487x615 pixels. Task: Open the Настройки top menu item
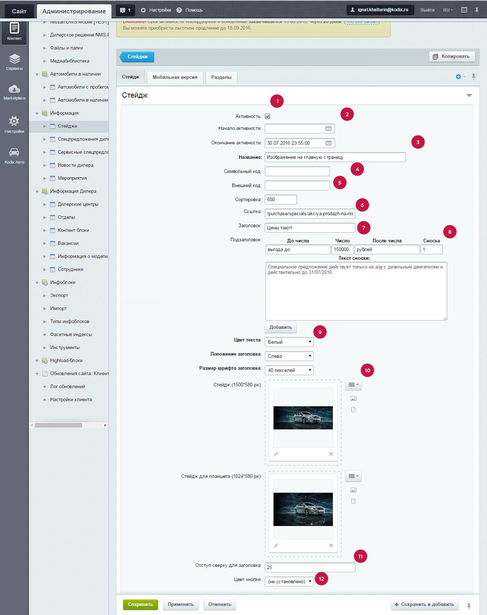[156, 10]
